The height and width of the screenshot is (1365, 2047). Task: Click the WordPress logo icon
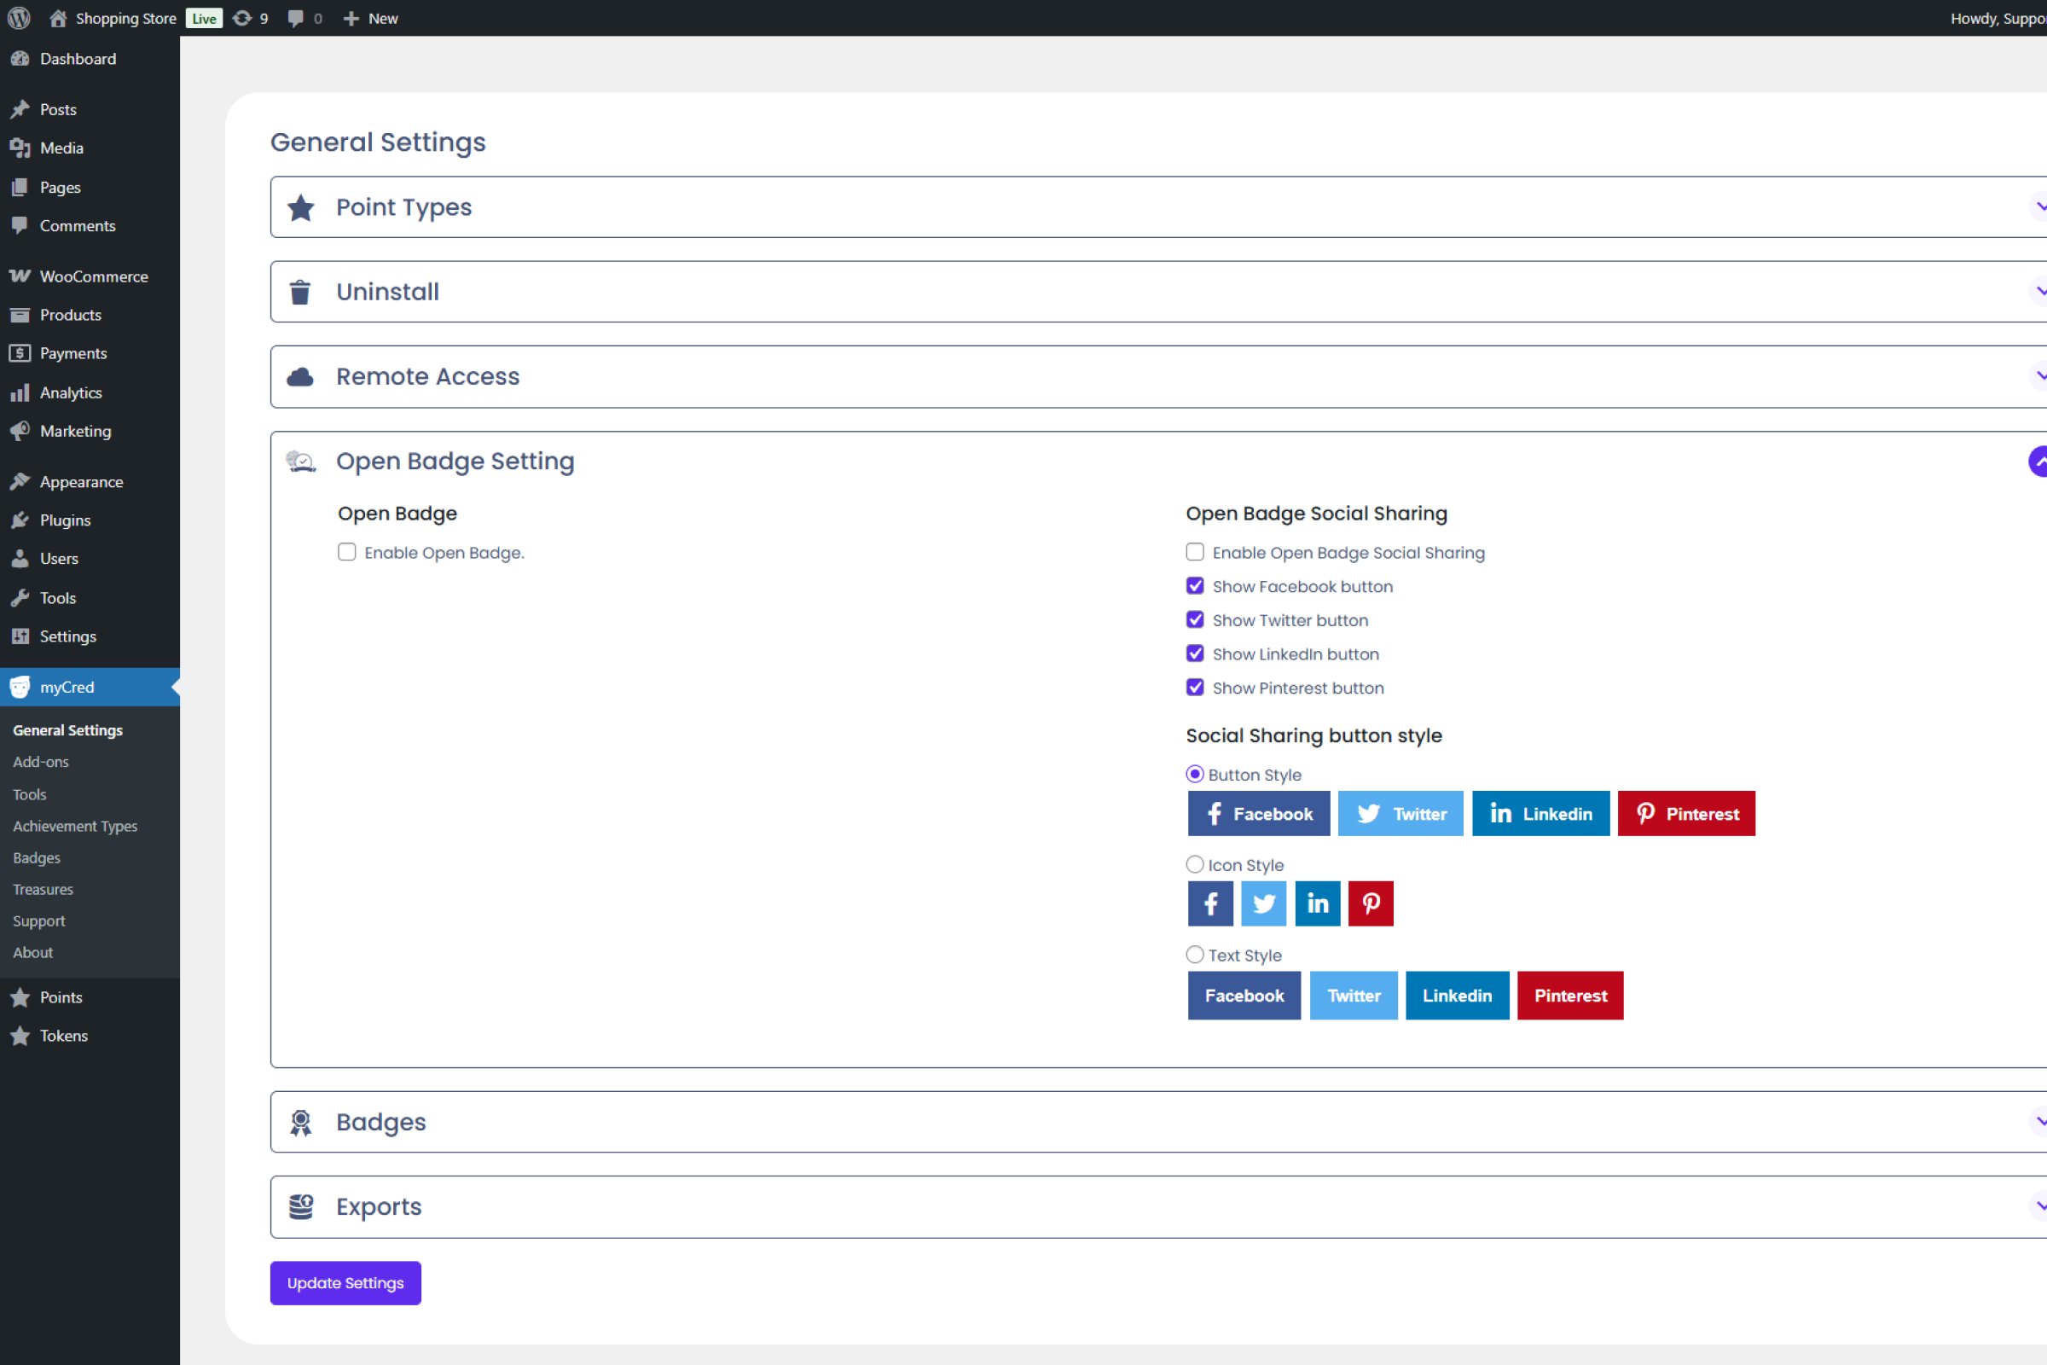19,18
